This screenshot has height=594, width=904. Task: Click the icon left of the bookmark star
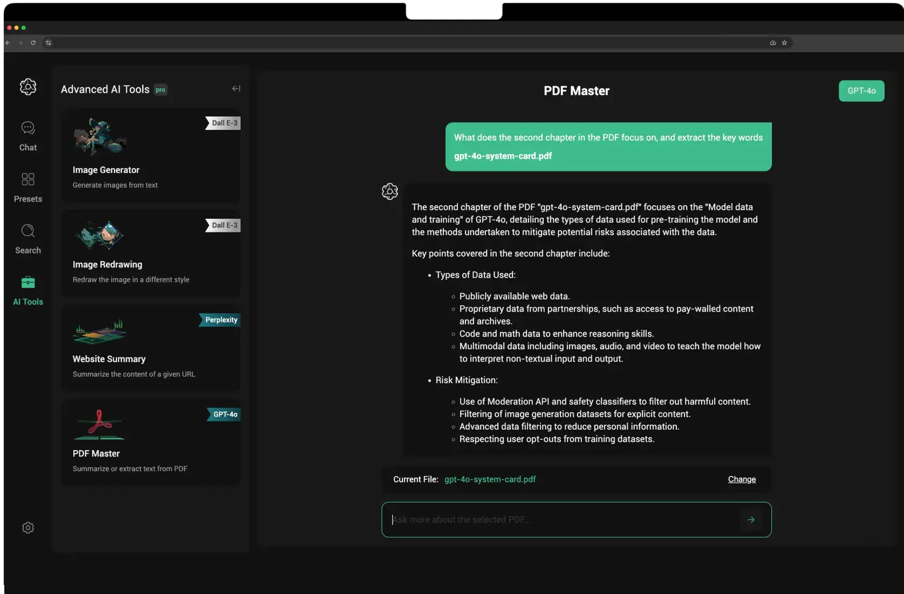[x=773, y=43]
